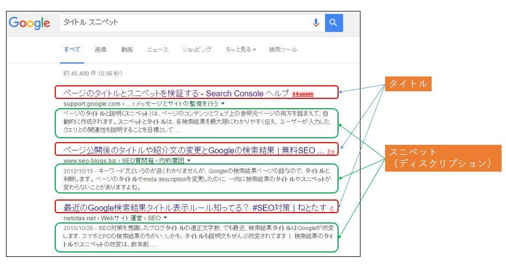This screenshot has width=506, height=270.
Task: Click the netotas.net result URL
Action: click(112, 218)
